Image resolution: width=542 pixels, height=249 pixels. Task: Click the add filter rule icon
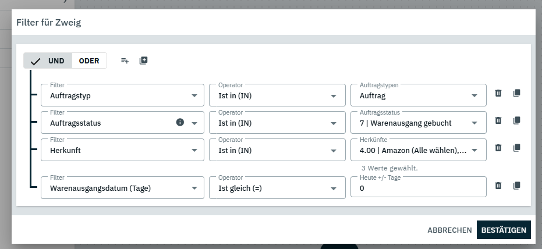(125, 61)
